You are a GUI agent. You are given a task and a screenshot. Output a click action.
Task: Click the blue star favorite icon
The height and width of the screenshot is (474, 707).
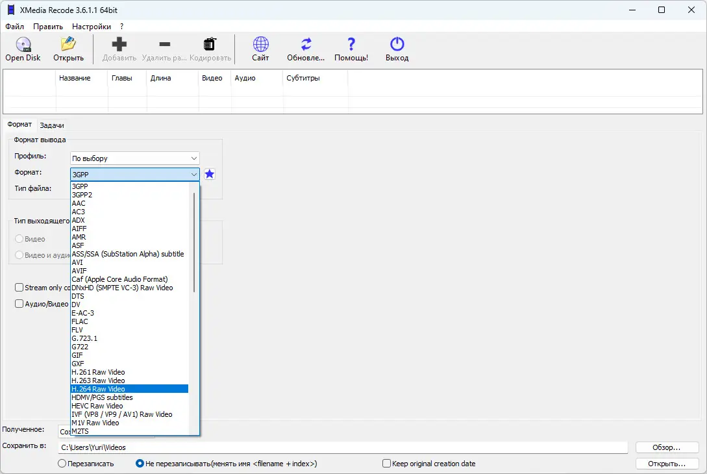pos(209,174)
